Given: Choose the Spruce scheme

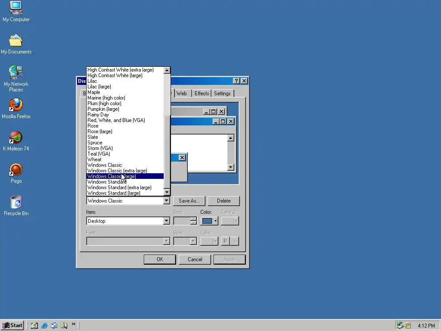Looking at the screenshot, I should pos(125,143).
